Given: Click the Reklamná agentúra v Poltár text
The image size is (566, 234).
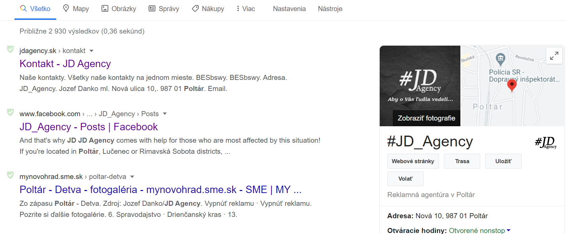Looking at the screenshot, I should coord(431,195).
